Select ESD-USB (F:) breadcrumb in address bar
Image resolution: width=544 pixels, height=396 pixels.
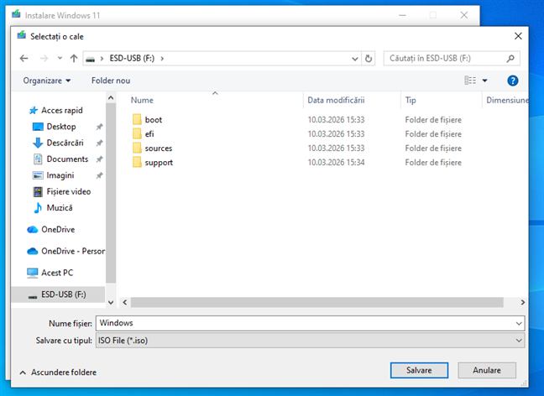(x=132, y=58)
